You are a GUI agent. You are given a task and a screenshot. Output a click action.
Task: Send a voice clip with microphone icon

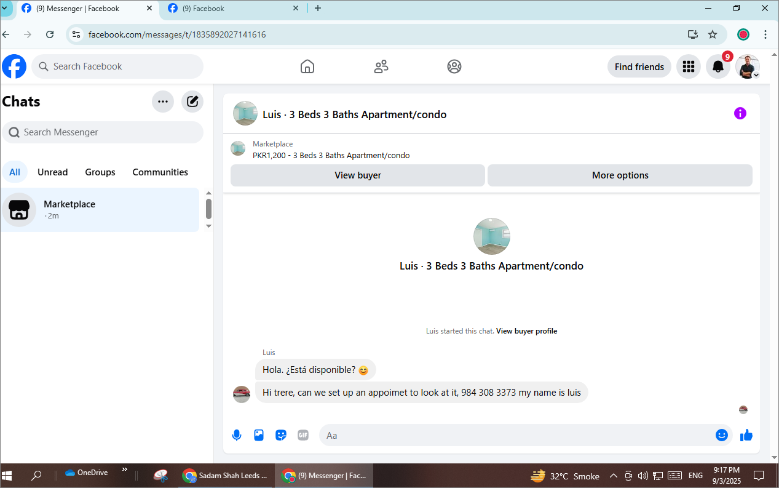[237, 435]
